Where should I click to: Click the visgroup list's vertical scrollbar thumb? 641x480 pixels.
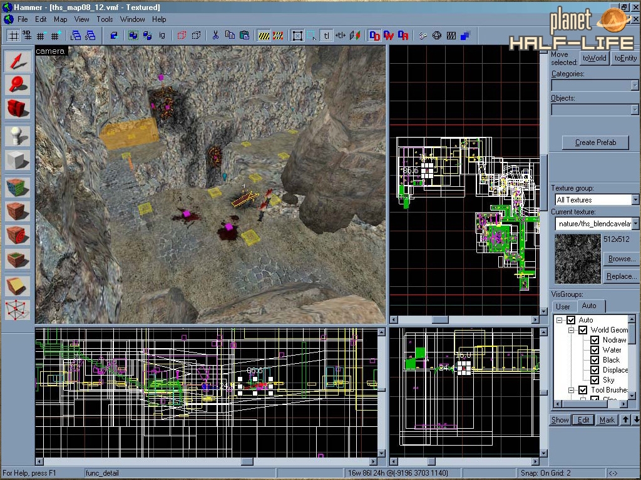pyautogui.click(x=632, y=334)
